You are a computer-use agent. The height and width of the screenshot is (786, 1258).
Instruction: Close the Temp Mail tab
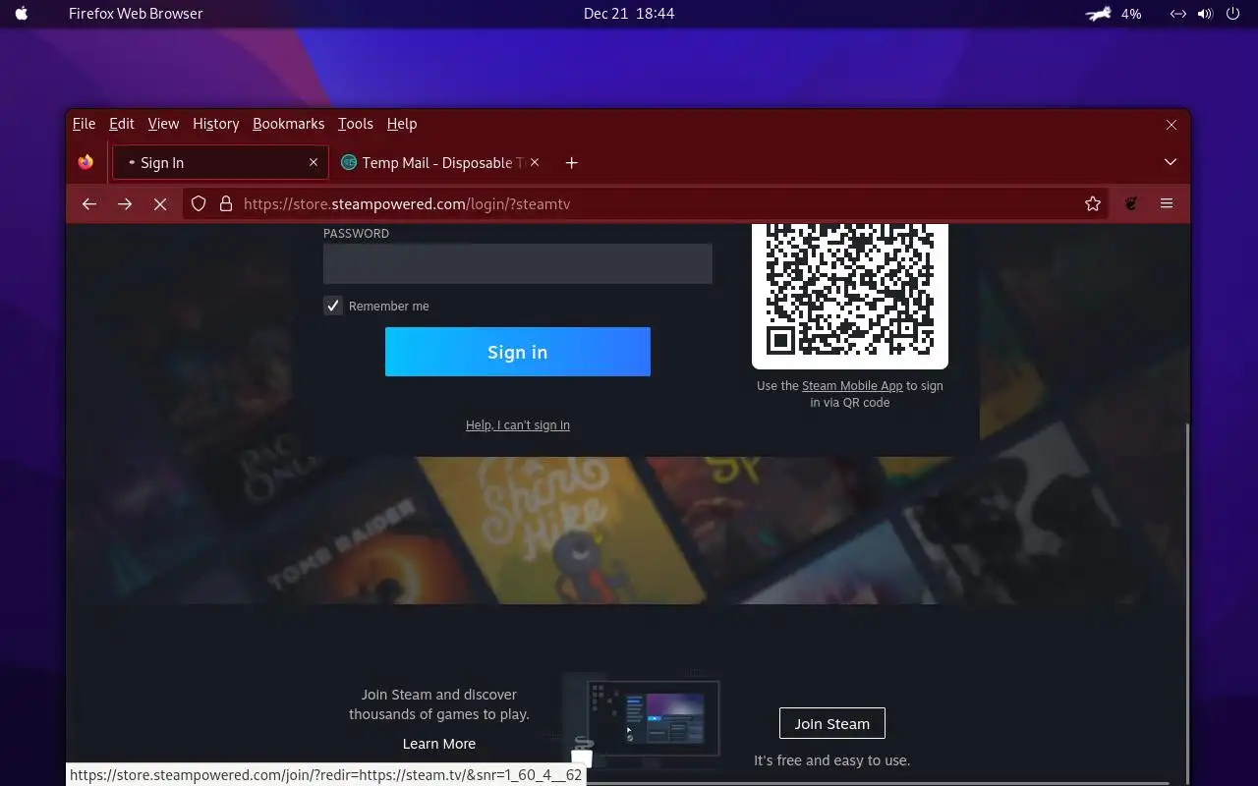(534, 162)
